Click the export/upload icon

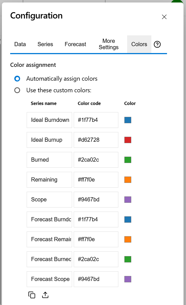[x=45, y=295]
